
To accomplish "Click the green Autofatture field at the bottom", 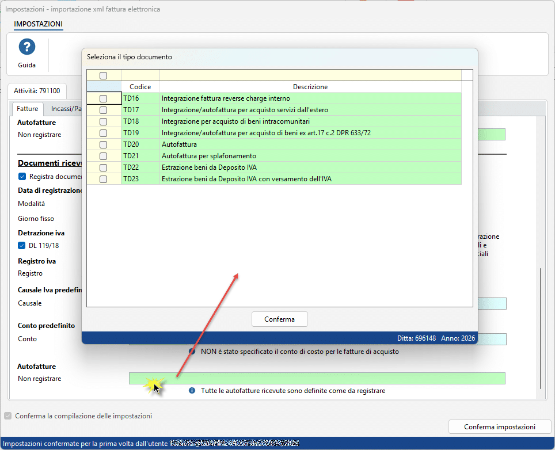I will point(317,378).
